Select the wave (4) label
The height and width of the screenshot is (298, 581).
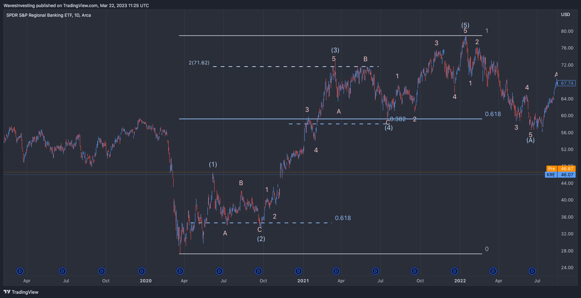[389, 128]
